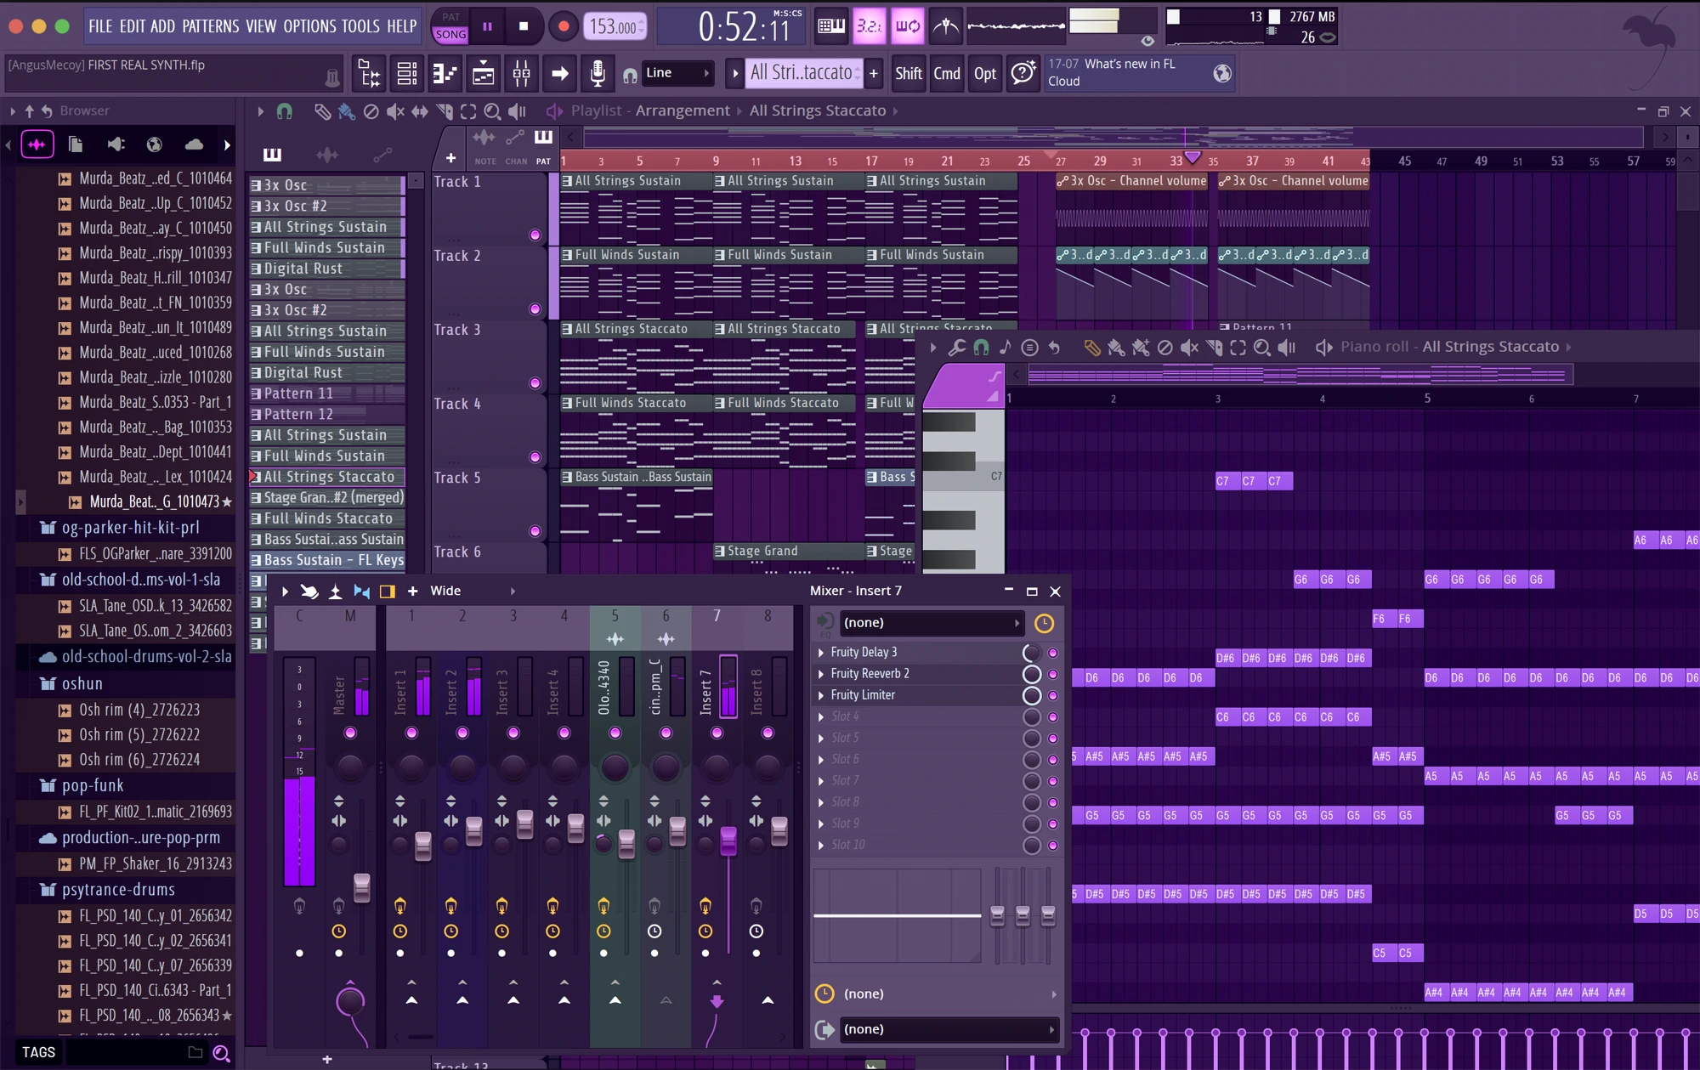Select the Playlist slice tool
Image resolution: width=1700 pixels, height=1070 pixels.
coord(444,111)
